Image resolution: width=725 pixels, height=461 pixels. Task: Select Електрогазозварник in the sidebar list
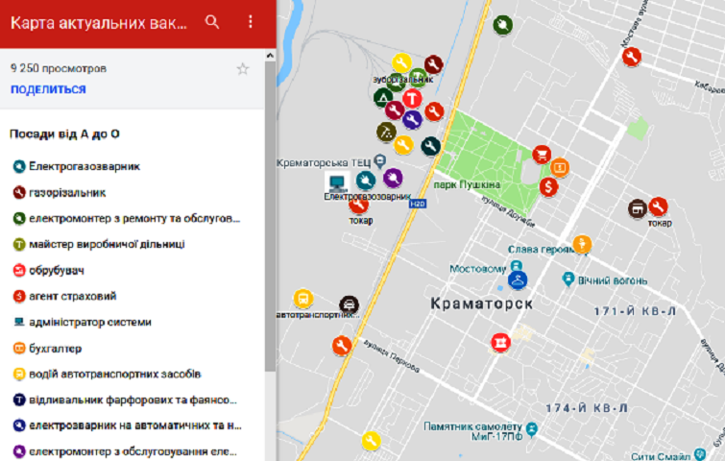85,166
